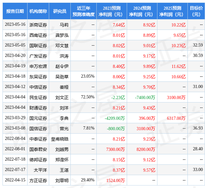The height and width of the screenshot is (188, 205).
Task: Click researcher name 刘越男
Action: click(x=62, y=149)
